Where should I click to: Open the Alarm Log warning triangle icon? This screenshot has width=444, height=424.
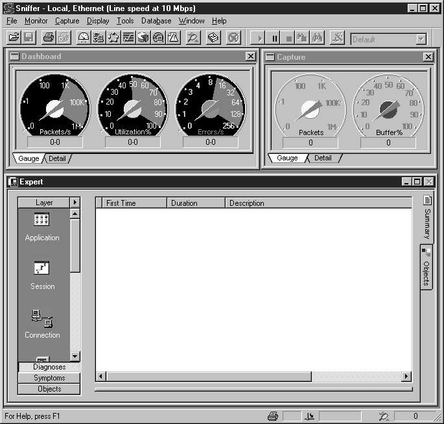pos(173,38)
